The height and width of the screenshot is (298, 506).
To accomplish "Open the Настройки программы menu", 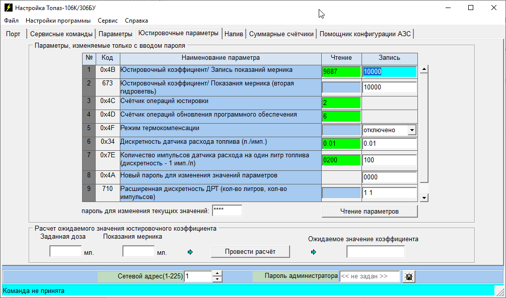I will (x=58, y=21).
